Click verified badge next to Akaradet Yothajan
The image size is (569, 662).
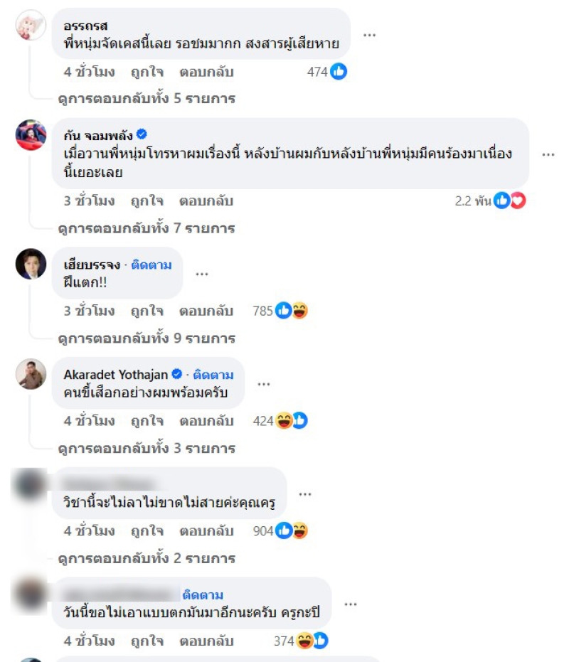(x=177, y=374)
